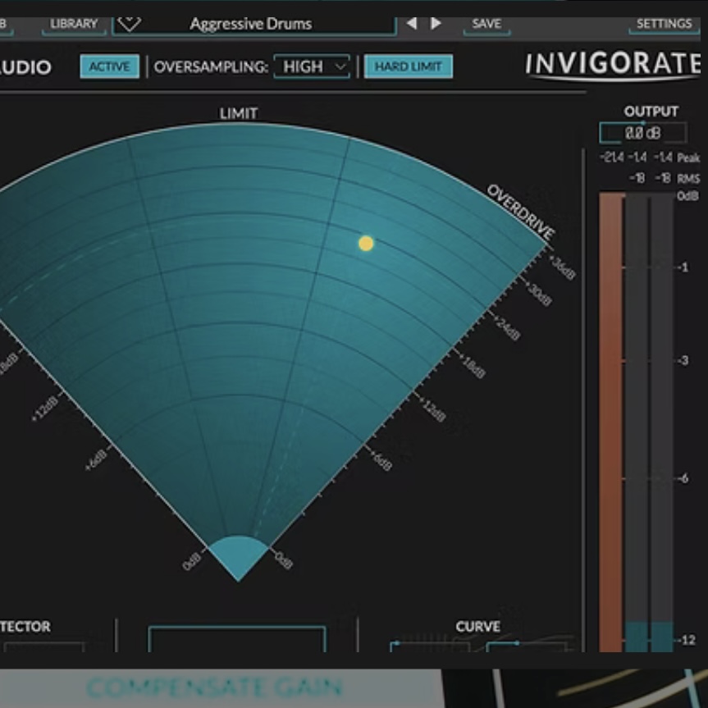Click the orange gain reduction meter
The height and width of the screenshot is (708, 708).
[612, 422]
